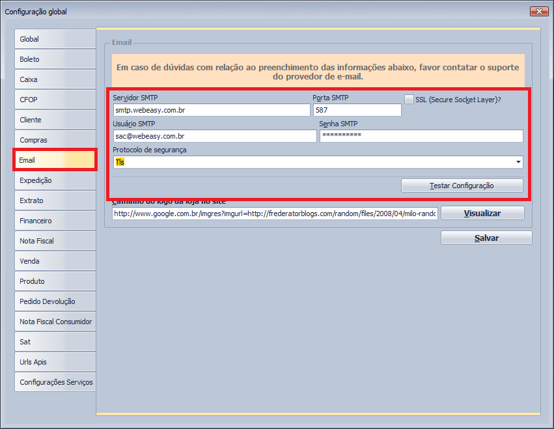554x429 pixels.
Task: Switch to the Compras tab
Action: pyautogui.click(x=55, y=140)
